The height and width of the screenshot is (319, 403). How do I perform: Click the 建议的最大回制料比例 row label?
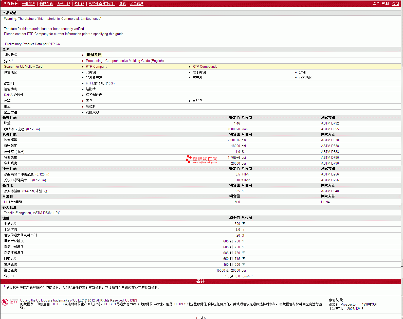pyautogui.click(x=20, y=235)
